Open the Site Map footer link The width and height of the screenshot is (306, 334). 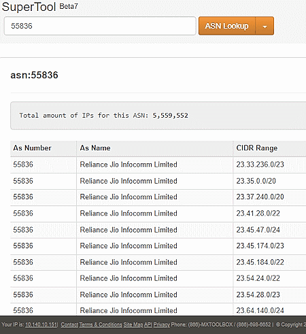133,324
